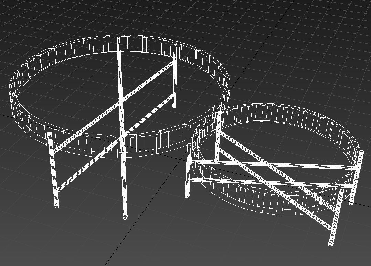This screenshot has width=371, height=266.
Task: Click the top cap of large table's front-left leg
Action: [50, 134]
